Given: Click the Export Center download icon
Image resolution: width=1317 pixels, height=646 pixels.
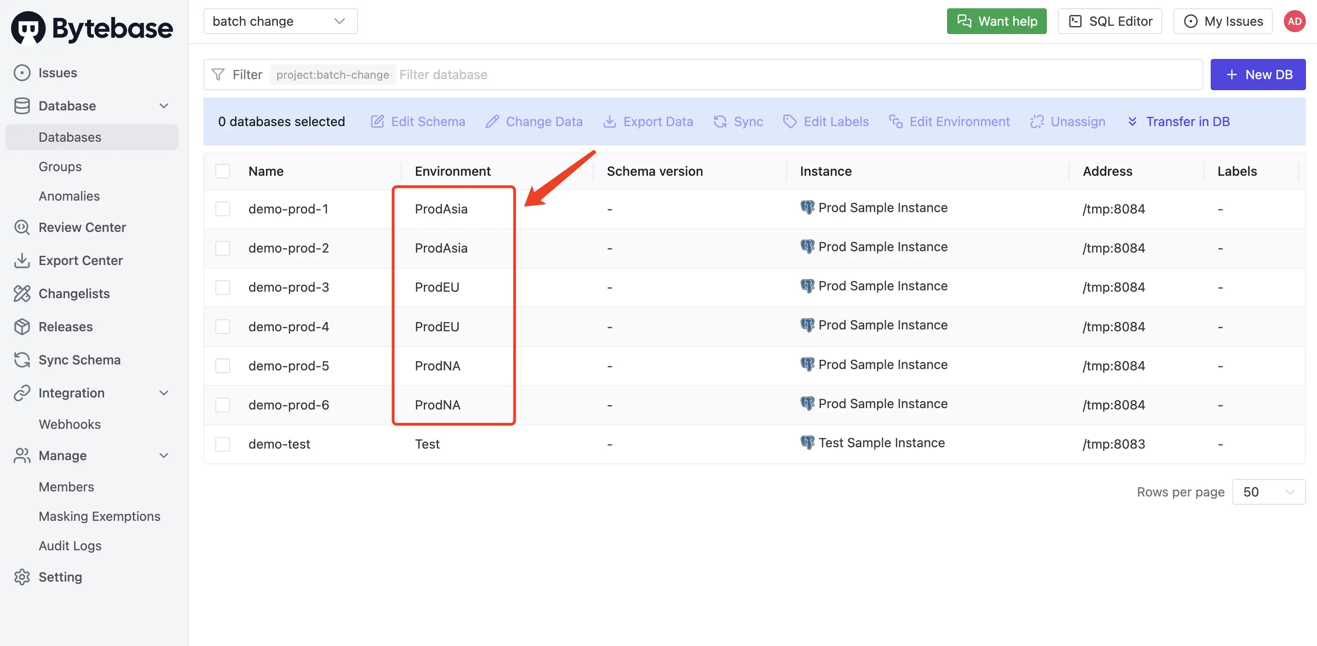Looking at the screenshot, I should pyautogui.click(x=22, y=260).
